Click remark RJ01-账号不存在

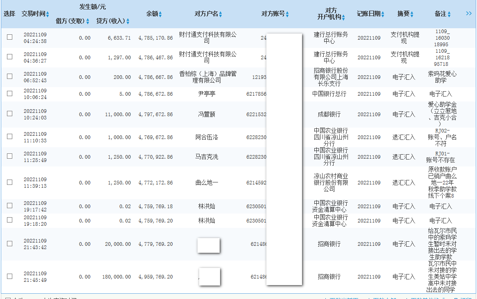(441, 157)
